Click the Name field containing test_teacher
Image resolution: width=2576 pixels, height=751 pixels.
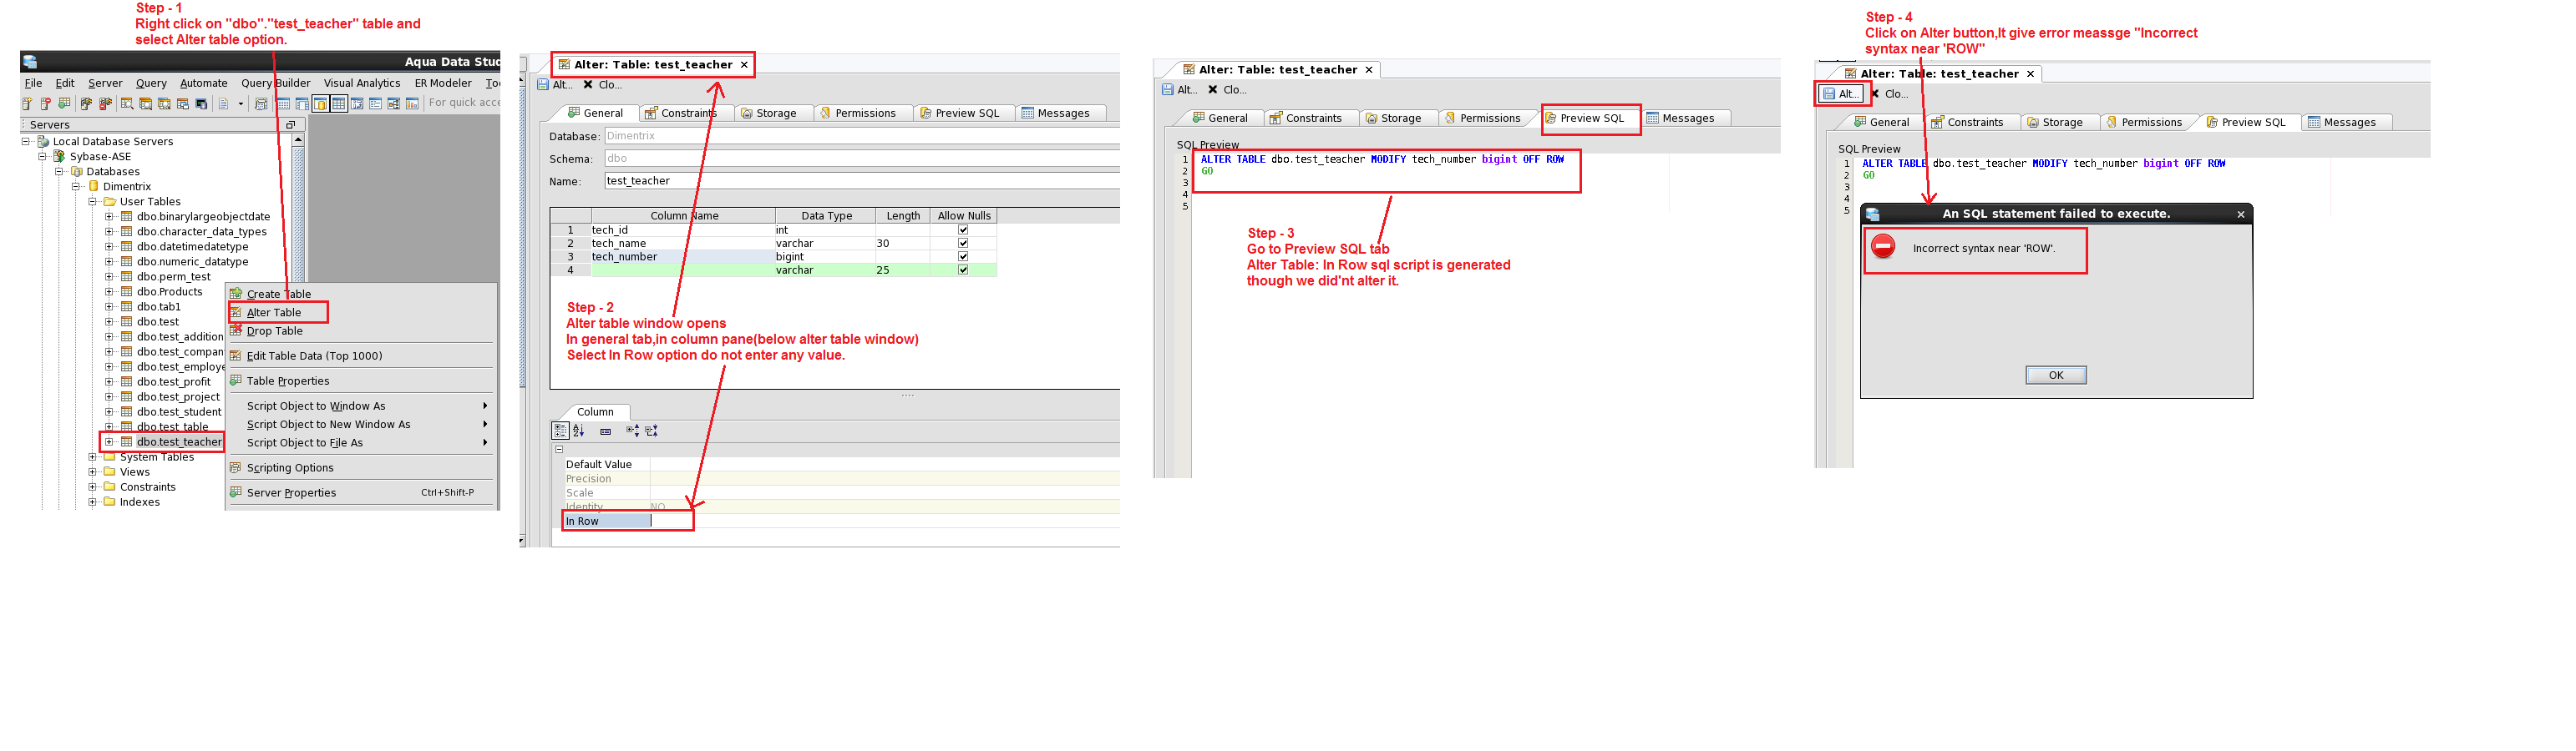(x=861, y=182)
